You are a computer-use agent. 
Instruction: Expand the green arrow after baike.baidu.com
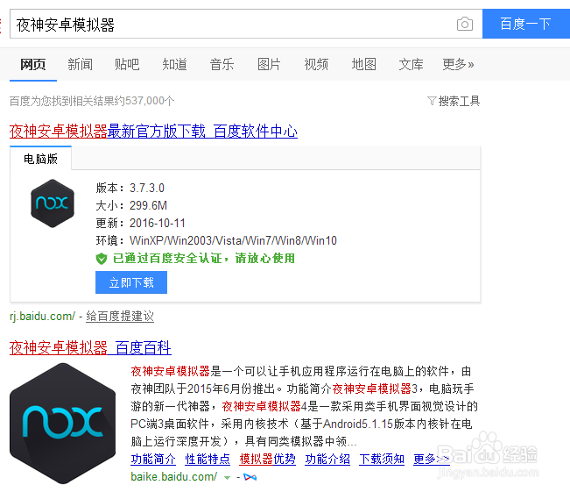[227, 477]
